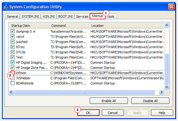
Task: Click the DTLite item name
Action: point(21,52)
